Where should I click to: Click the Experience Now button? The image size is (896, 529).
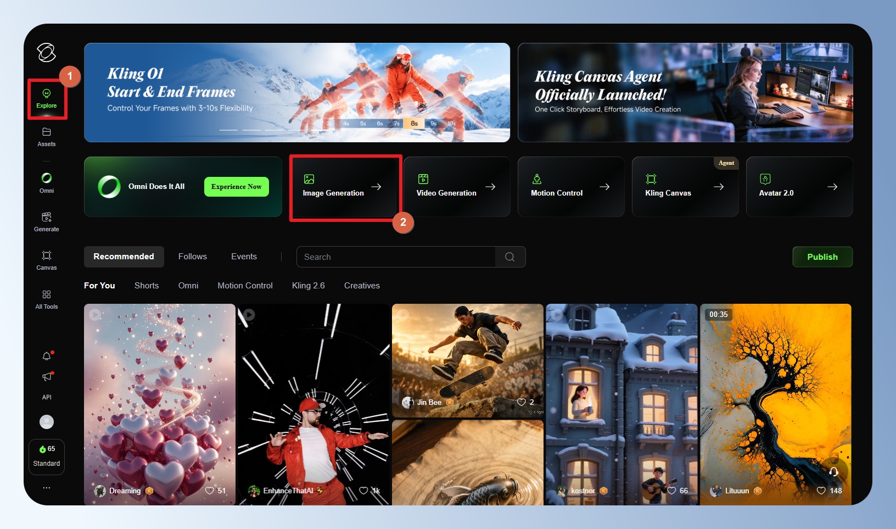click(x=236, y=187)
